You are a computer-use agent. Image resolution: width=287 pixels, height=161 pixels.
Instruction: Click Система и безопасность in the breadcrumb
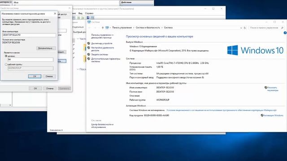point(148,28)
